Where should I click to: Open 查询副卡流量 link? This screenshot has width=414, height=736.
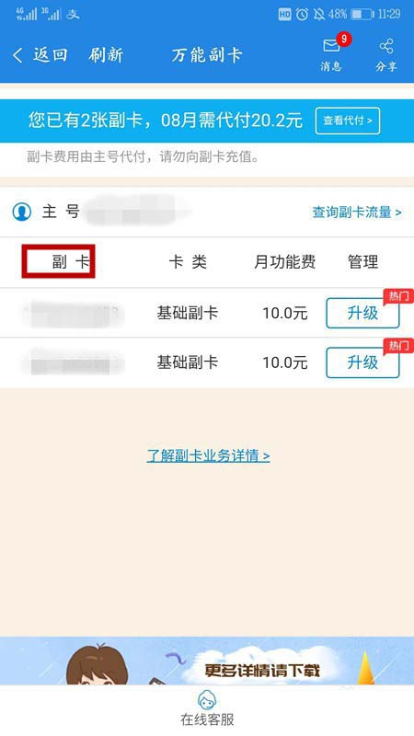pos(357,213)
